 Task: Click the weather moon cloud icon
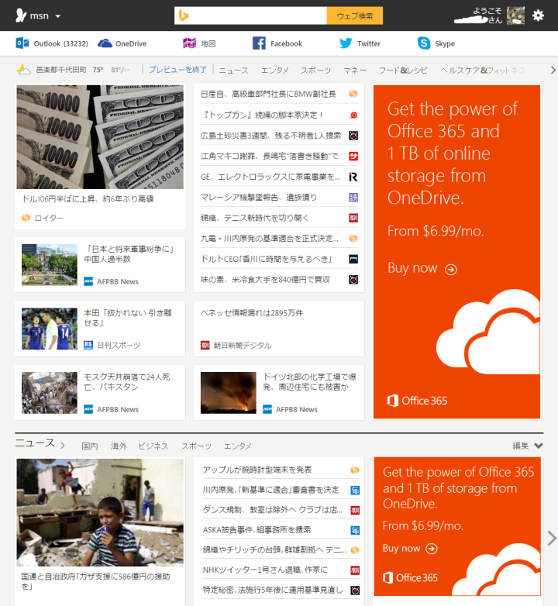click(23, 69)
